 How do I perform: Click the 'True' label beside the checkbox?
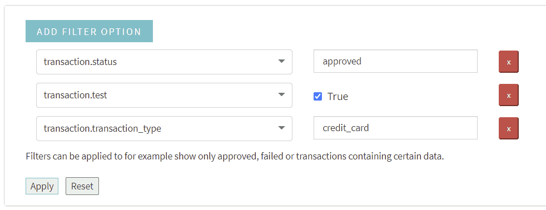tap(337, 97)
